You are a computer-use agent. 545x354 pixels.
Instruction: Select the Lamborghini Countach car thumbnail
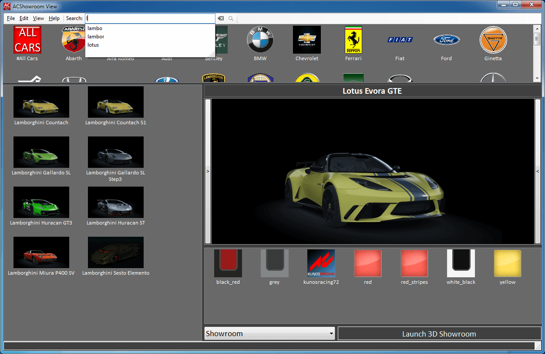coord(41,102)
